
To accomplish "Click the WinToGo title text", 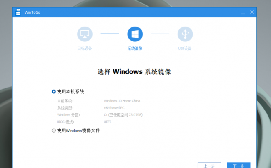I will [33, 12].
